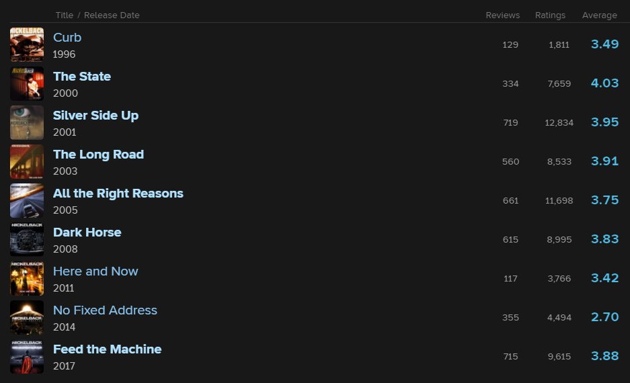Click The Long Road's 8,533 ratings count
Image resolution: width=630 pixels, height=383 pixels.
[x=559, y=161]
